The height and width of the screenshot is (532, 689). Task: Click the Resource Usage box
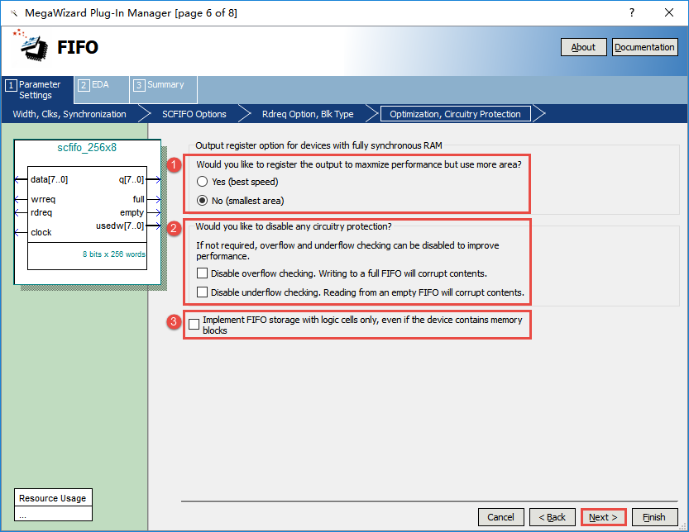[53, 505]
